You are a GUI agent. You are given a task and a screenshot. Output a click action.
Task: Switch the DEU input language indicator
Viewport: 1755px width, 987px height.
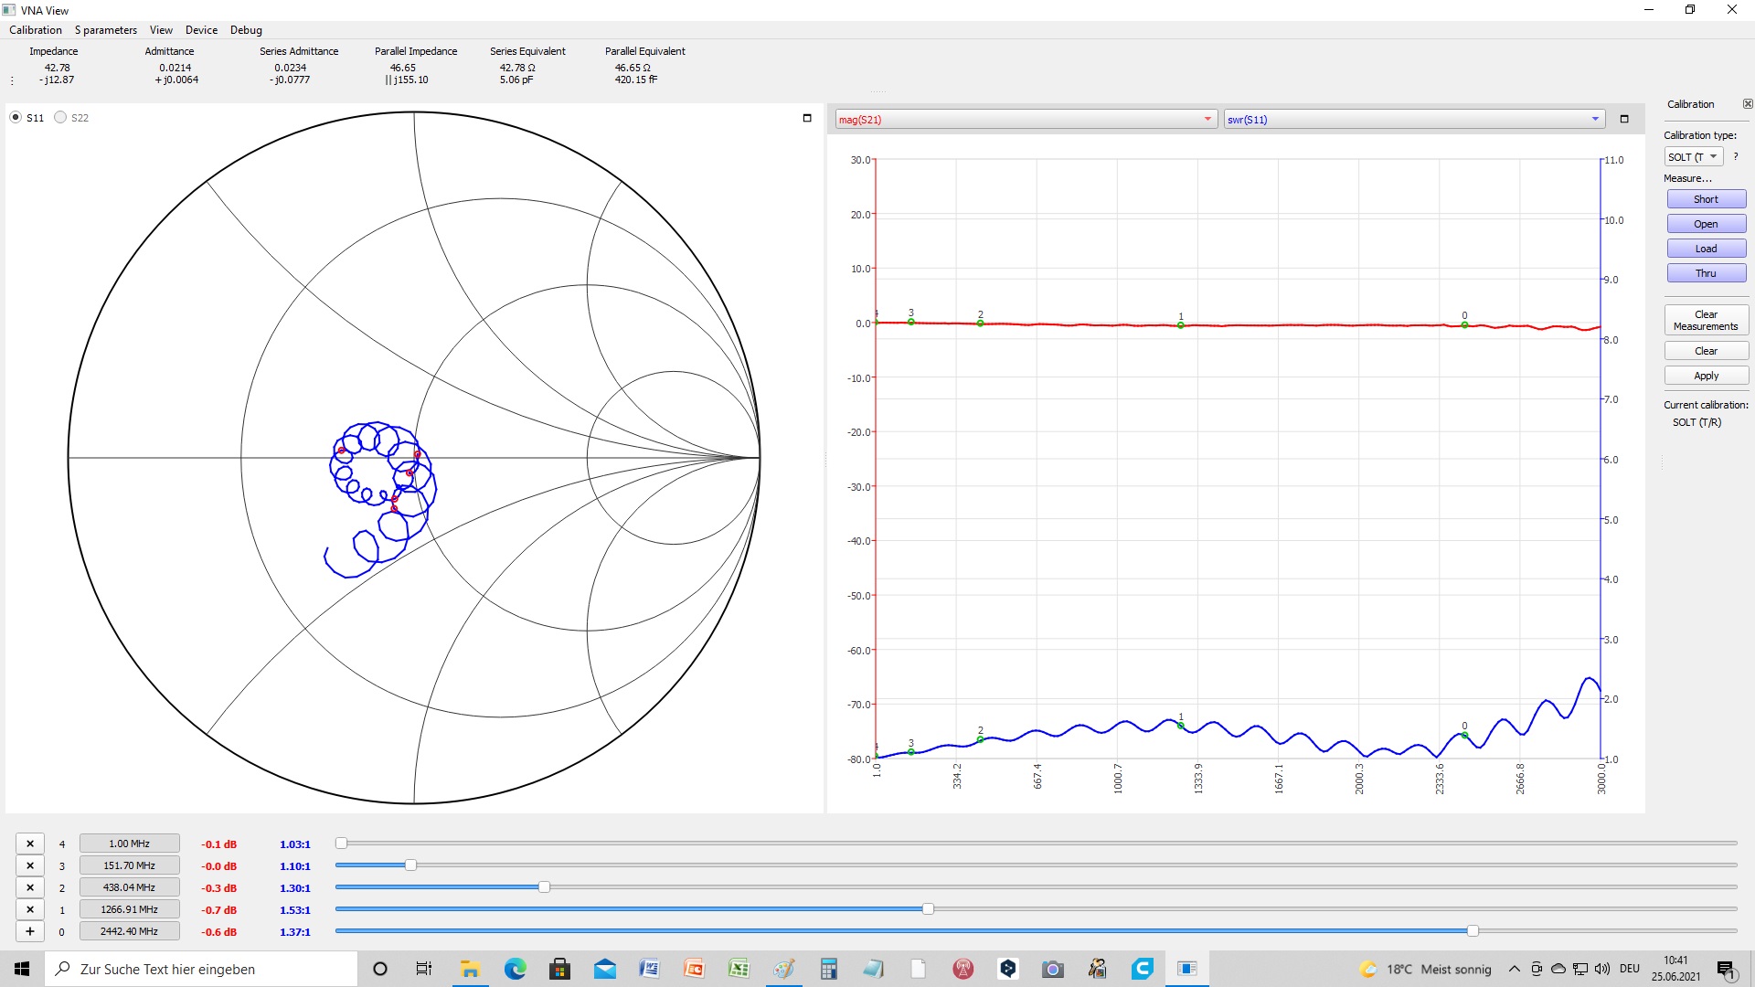(1630, 969)
